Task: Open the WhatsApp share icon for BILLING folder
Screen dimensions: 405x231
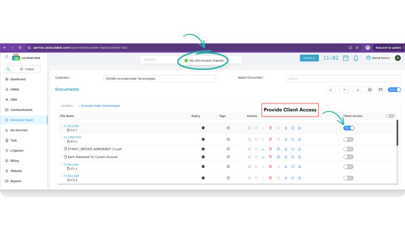Action: [278, 128]
